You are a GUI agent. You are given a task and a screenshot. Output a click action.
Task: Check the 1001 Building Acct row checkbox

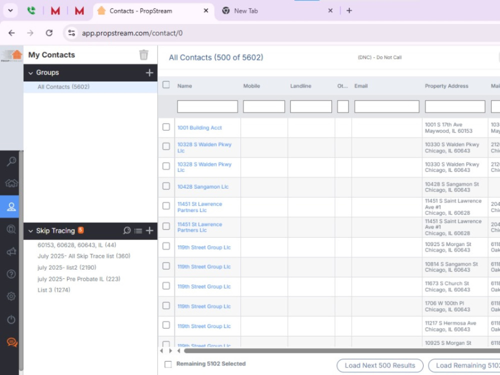pos(166,127)
